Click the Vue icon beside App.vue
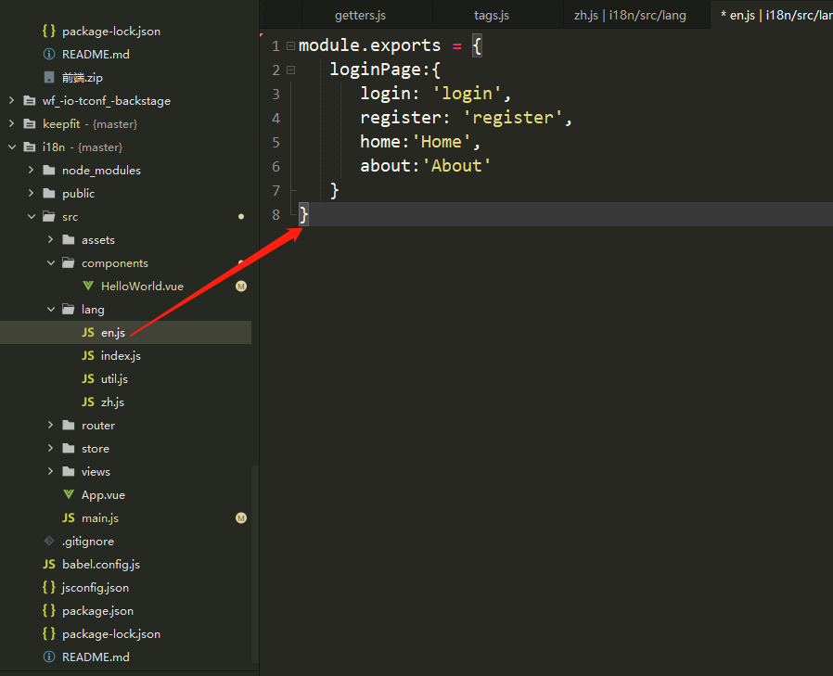This screenshot has height=676, width=833. pyautogui.click(x=69, y=495)
